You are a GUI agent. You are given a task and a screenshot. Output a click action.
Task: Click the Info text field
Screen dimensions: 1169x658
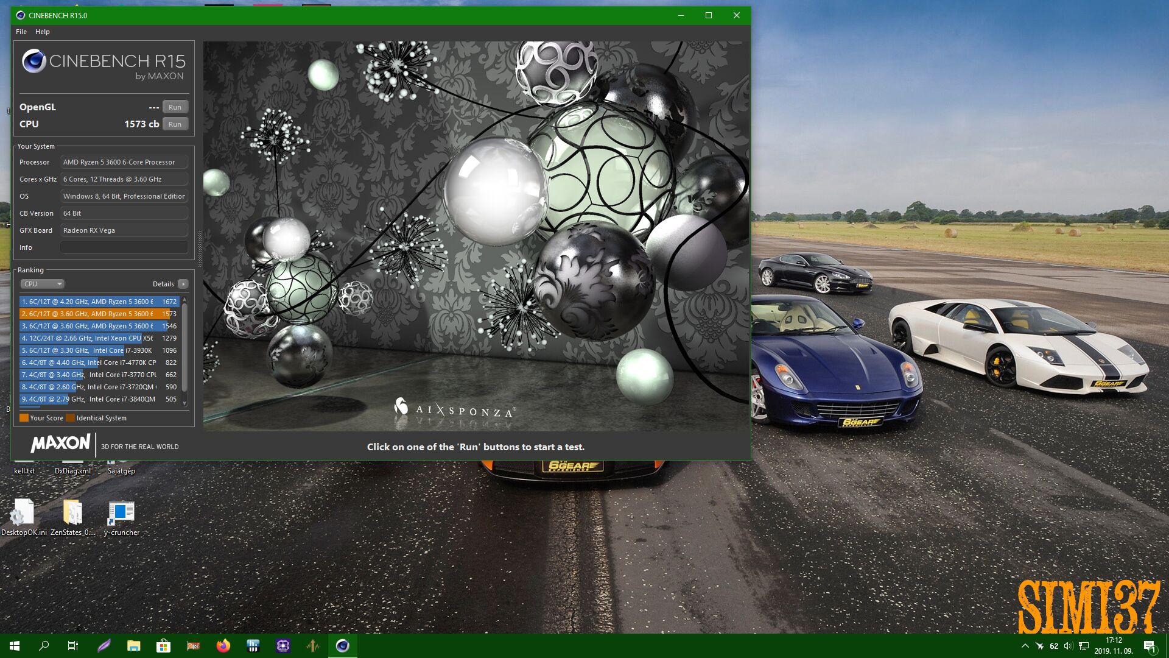pyautogui.click(x=124, y=247)
